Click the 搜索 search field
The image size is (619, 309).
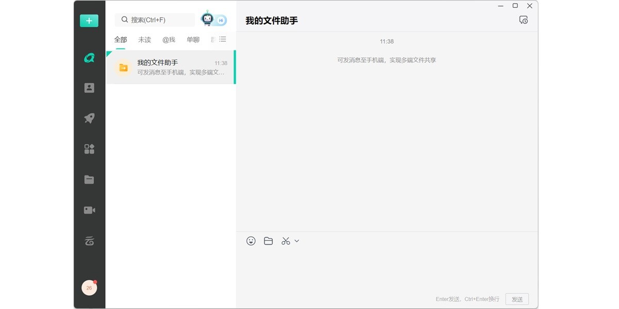click(x=155, y=20)
